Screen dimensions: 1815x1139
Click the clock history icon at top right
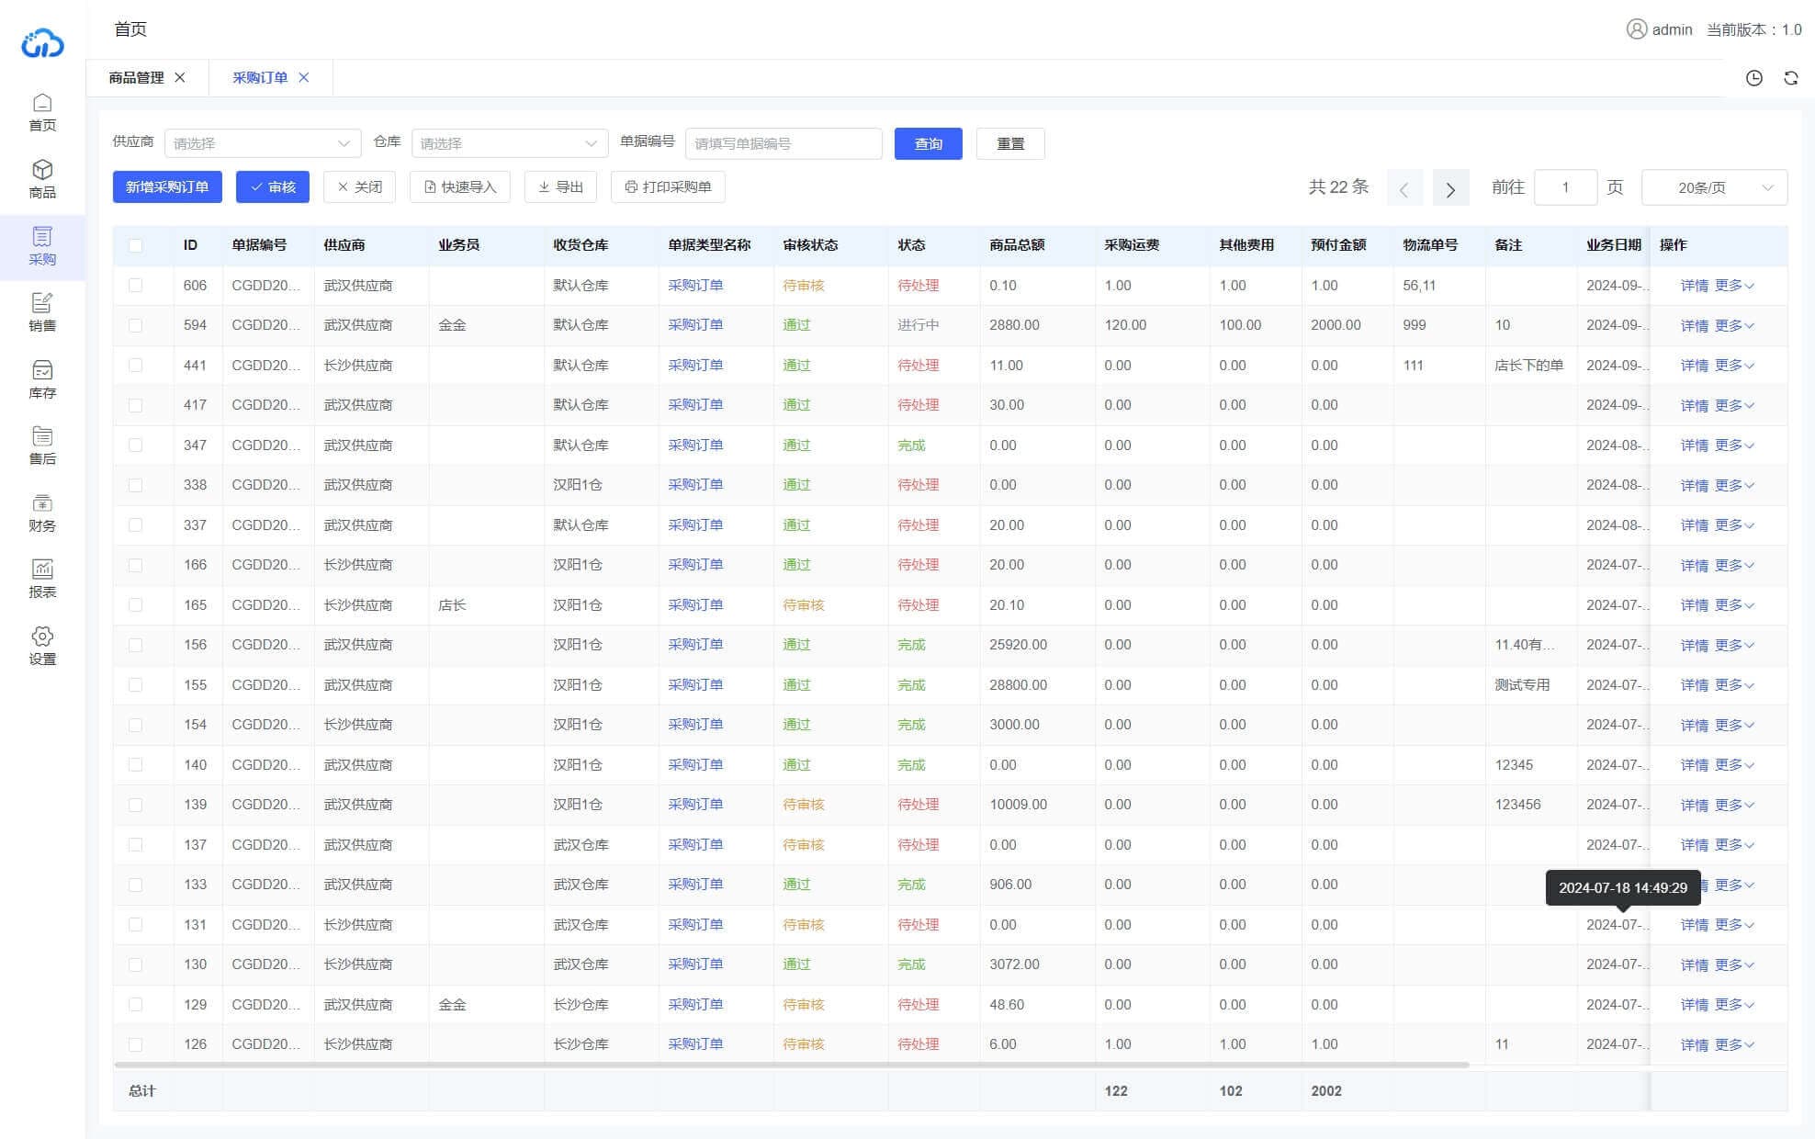[1754, 78]
